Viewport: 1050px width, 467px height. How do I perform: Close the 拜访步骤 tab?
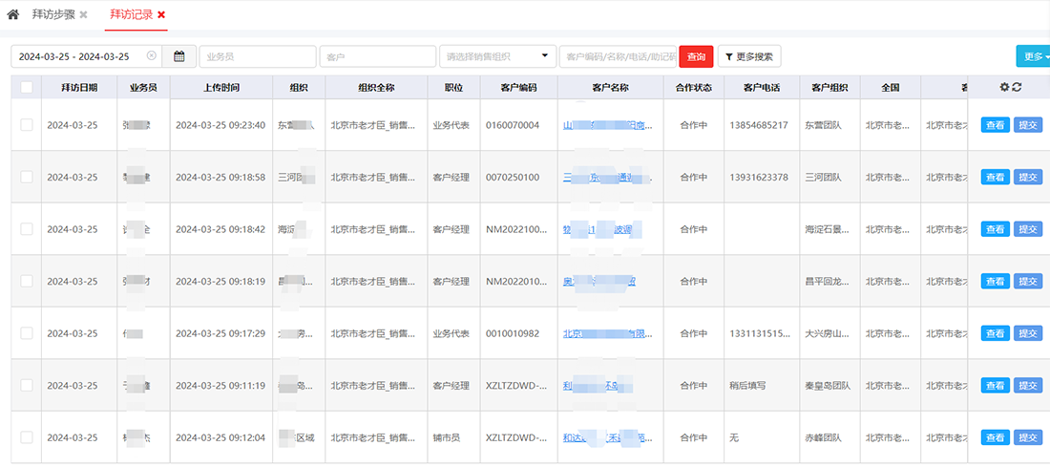click(84, 15)
